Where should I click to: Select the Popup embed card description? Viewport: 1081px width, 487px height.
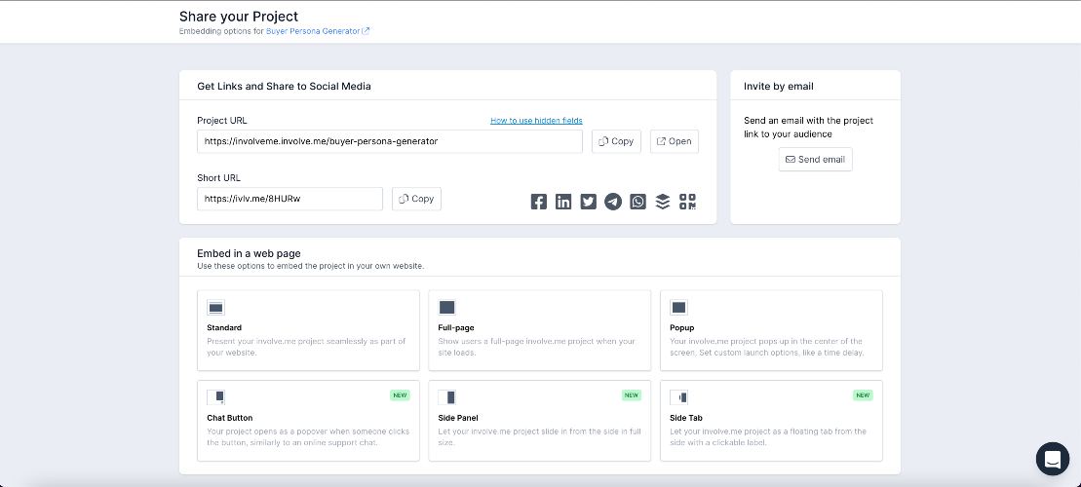[x=766, y=347]
